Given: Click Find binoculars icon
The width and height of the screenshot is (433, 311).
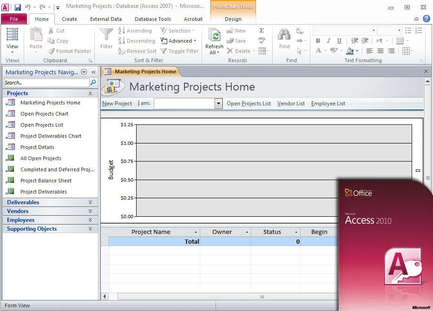Looking at the screenshot, I should tap(284, 34).
